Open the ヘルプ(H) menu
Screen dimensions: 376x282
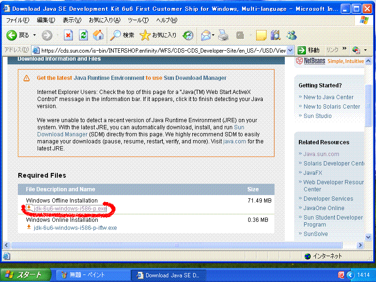click(x=167, y=20)
